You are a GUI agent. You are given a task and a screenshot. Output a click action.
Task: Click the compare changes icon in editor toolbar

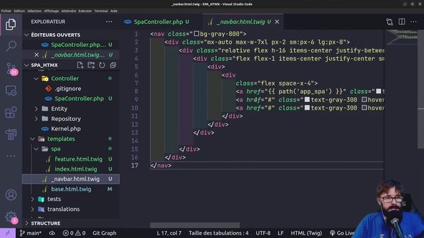point(390,22)
